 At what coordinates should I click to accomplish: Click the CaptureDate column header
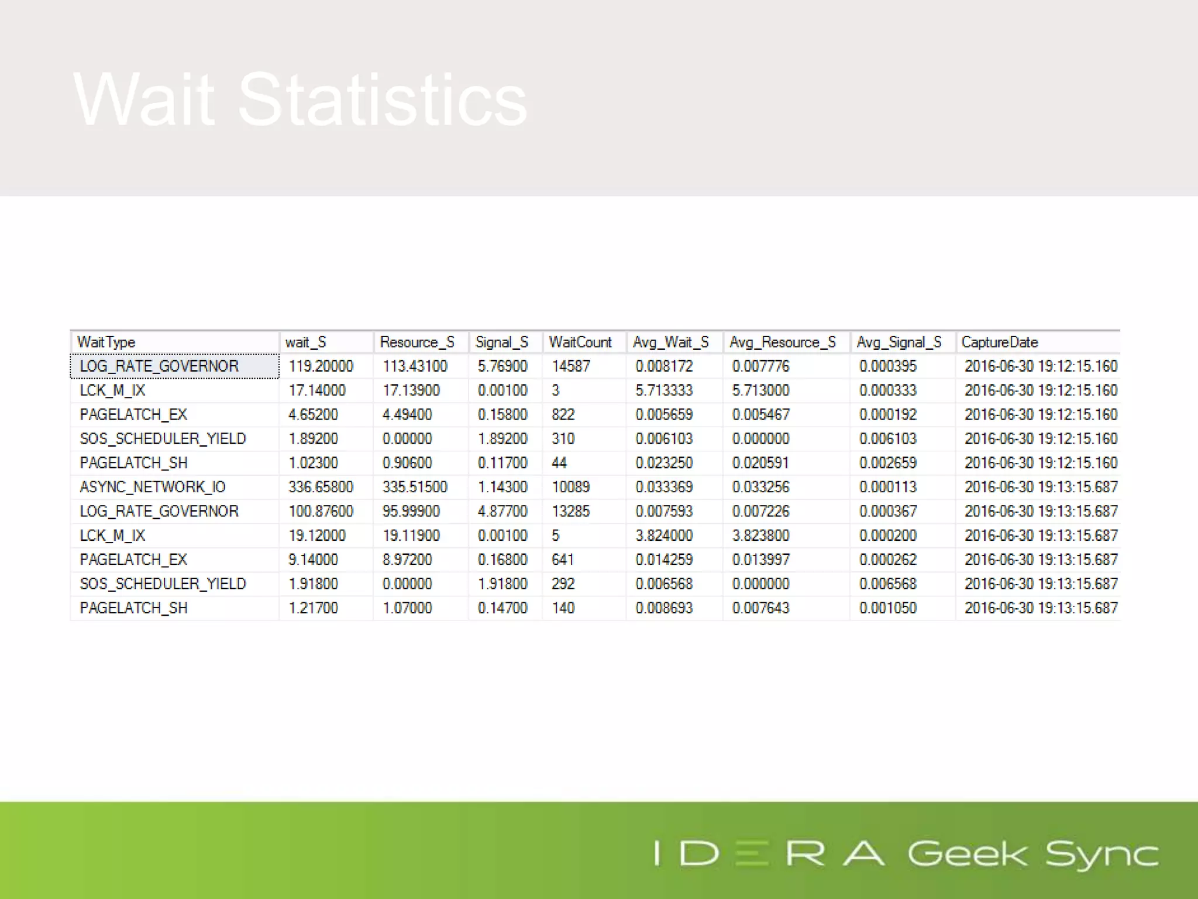(x=1000, y=342)
